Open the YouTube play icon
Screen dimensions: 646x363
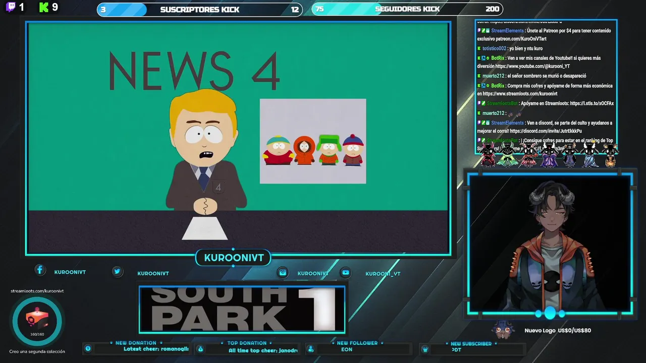click(346, 272)
